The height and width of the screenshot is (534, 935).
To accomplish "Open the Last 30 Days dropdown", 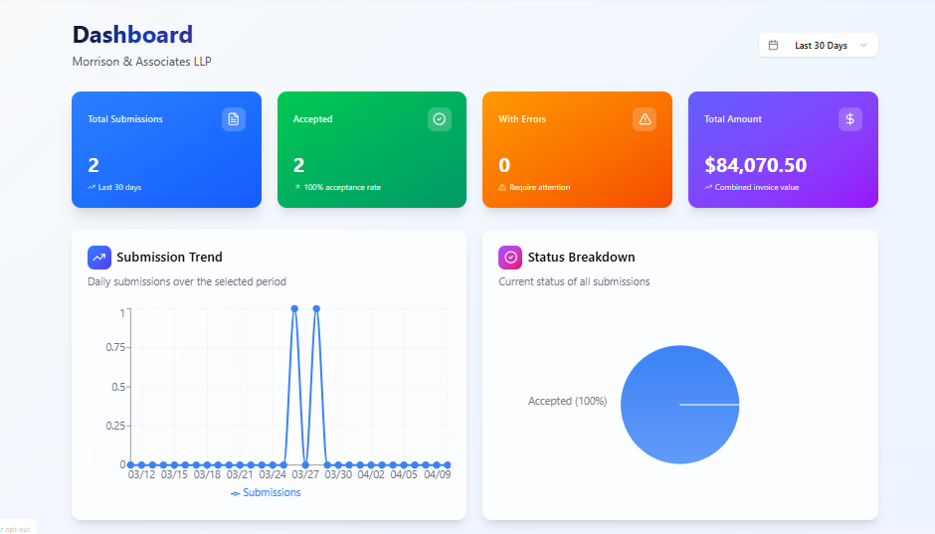I will pyautogui.click(x=818, y=46).
